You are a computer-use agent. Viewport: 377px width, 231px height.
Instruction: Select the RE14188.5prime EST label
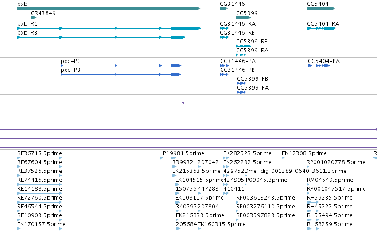point(40,189)
